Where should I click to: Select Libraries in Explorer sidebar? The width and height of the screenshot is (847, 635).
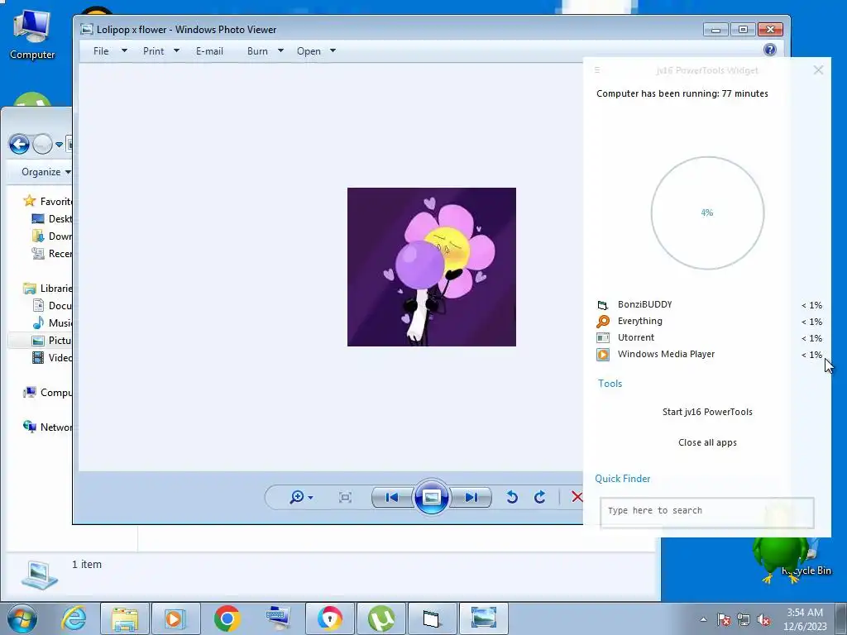point(47,289)
